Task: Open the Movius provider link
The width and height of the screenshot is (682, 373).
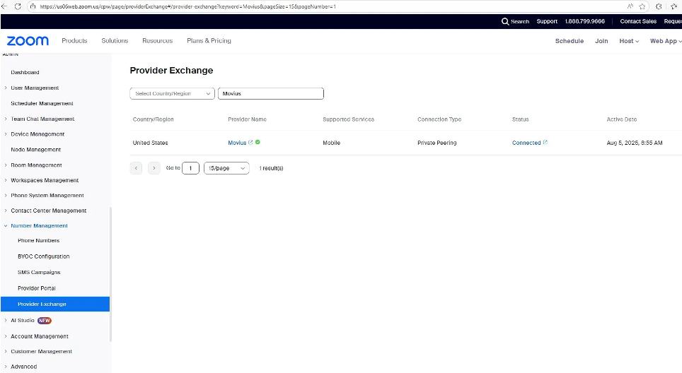Action: tap(237, 143)
